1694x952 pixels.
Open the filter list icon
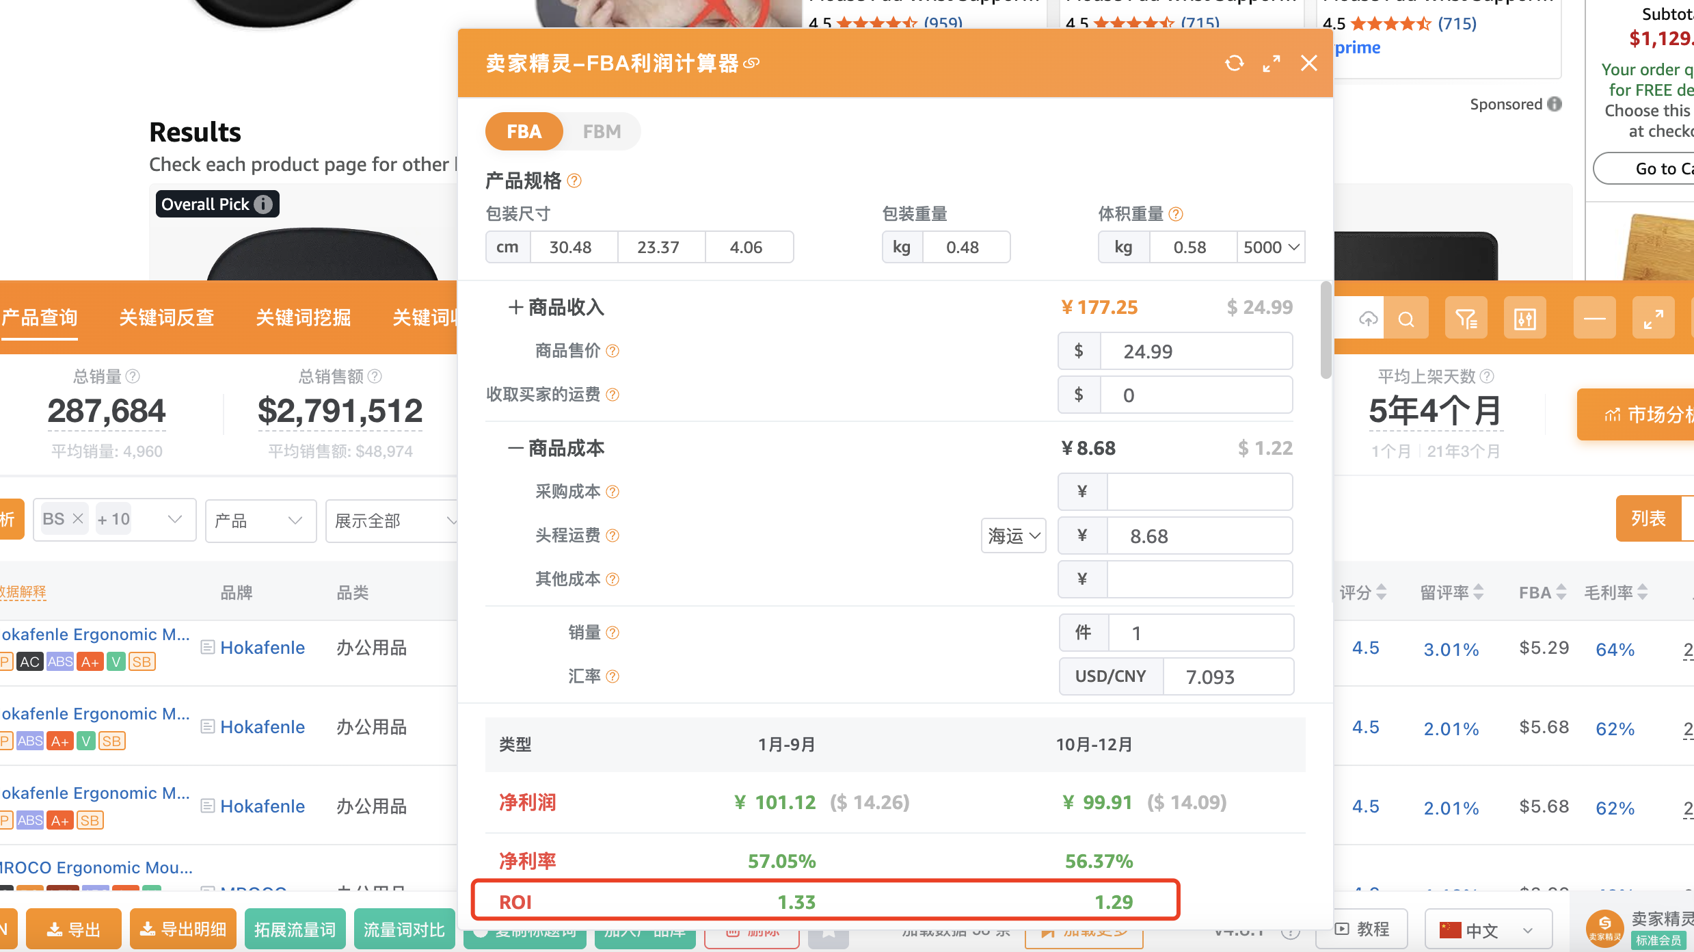pos(1466,319)
